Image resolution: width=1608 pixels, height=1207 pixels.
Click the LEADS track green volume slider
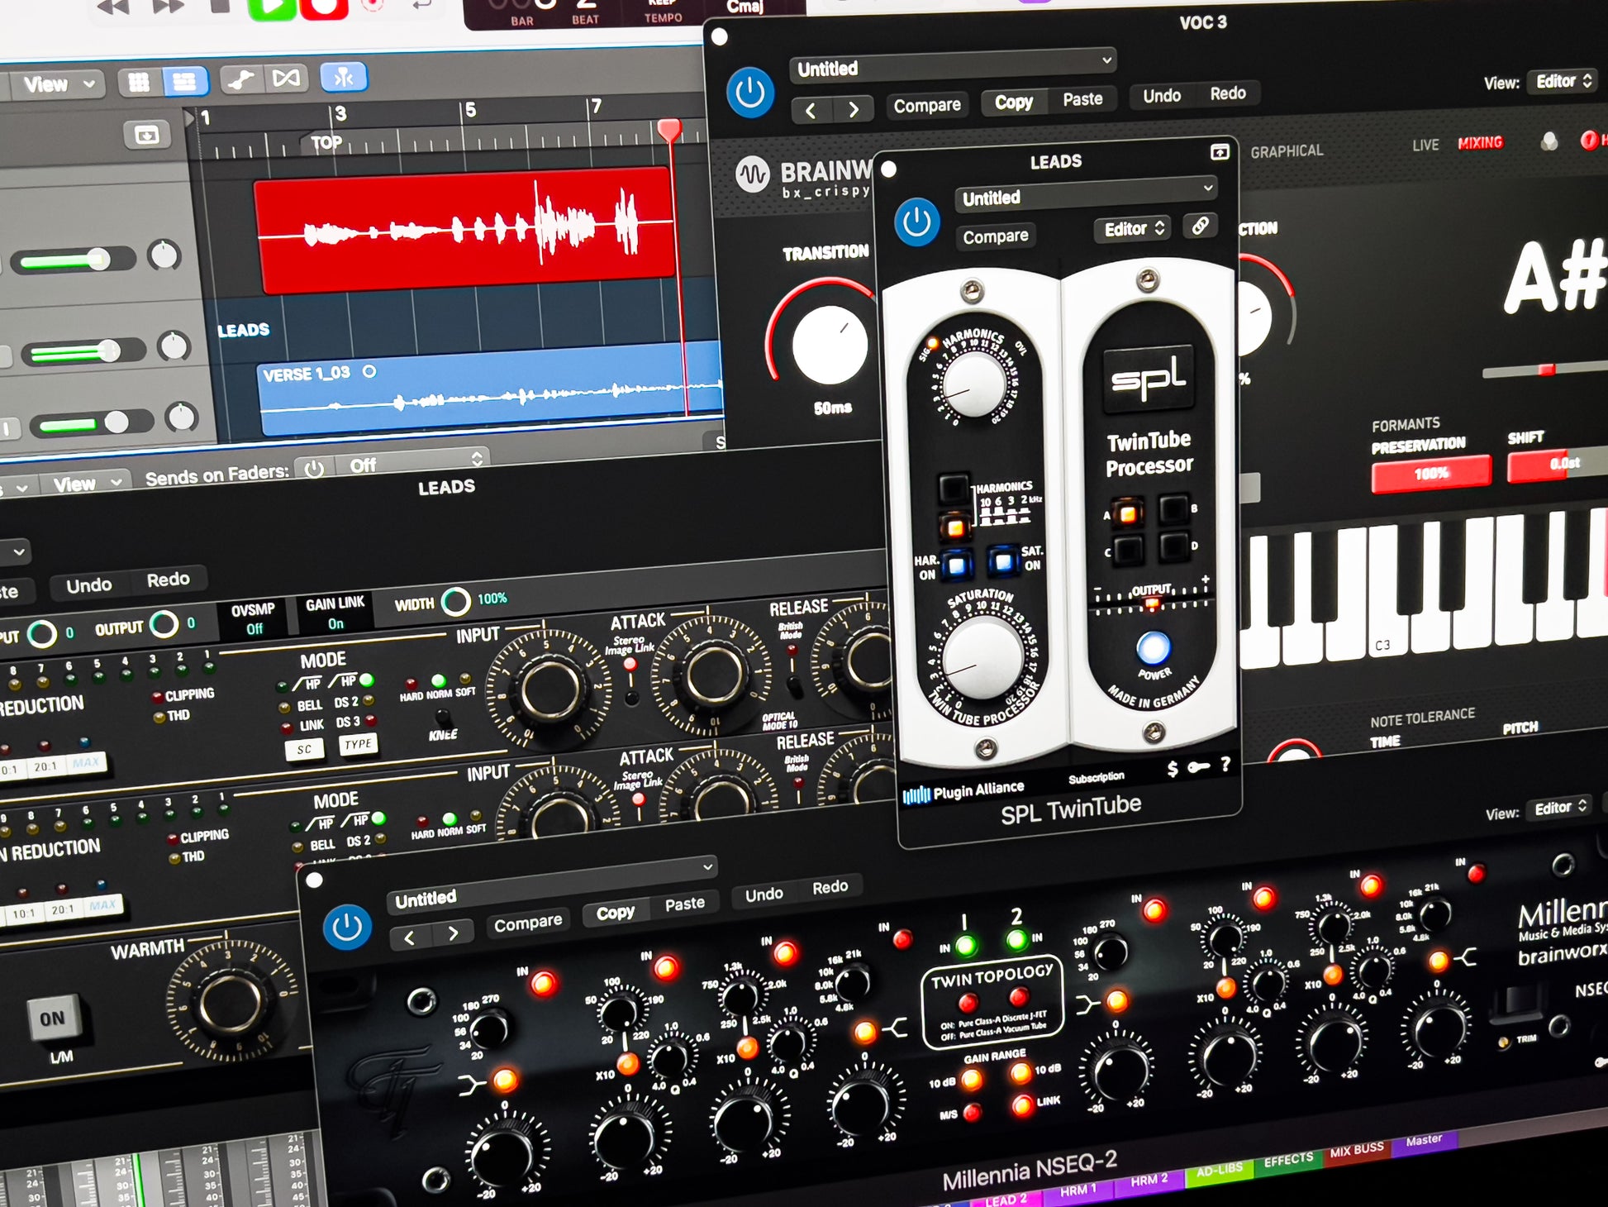(76, 353)
